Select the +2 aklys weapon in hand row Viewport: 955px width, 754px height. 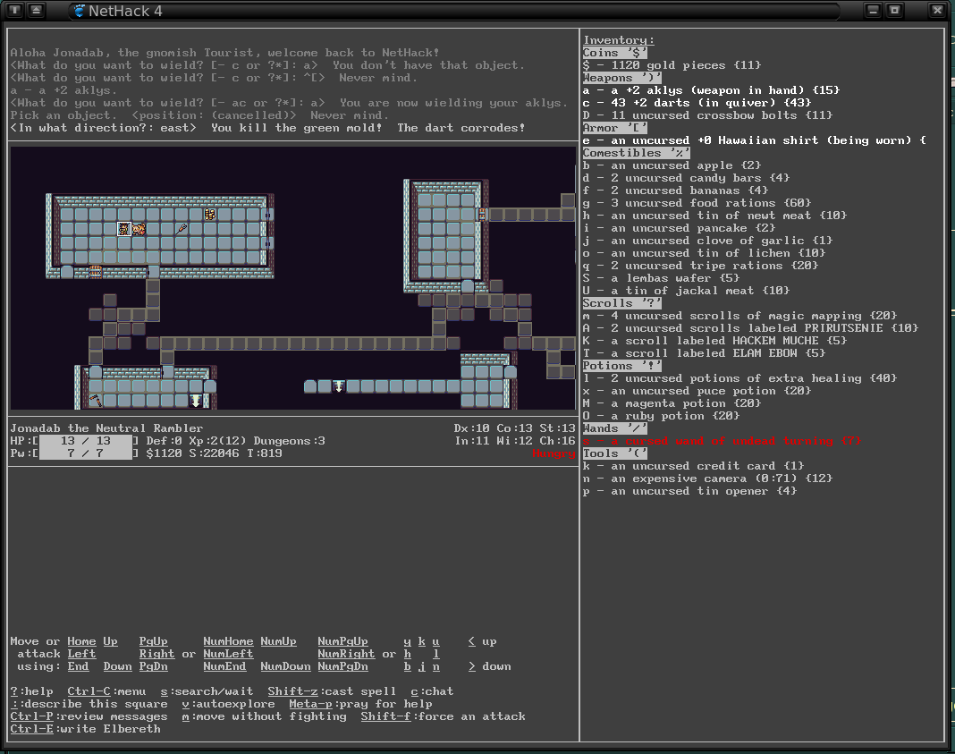712,90
